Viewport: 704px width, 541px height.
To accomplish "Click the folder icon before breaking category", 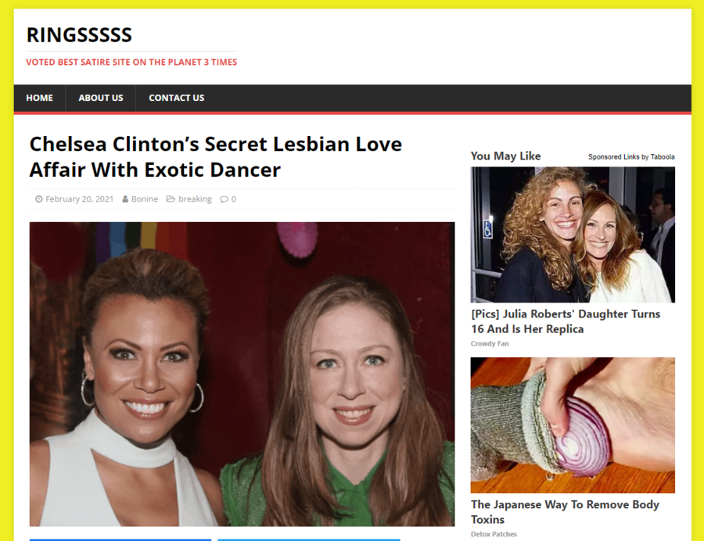I will point(171,199).
